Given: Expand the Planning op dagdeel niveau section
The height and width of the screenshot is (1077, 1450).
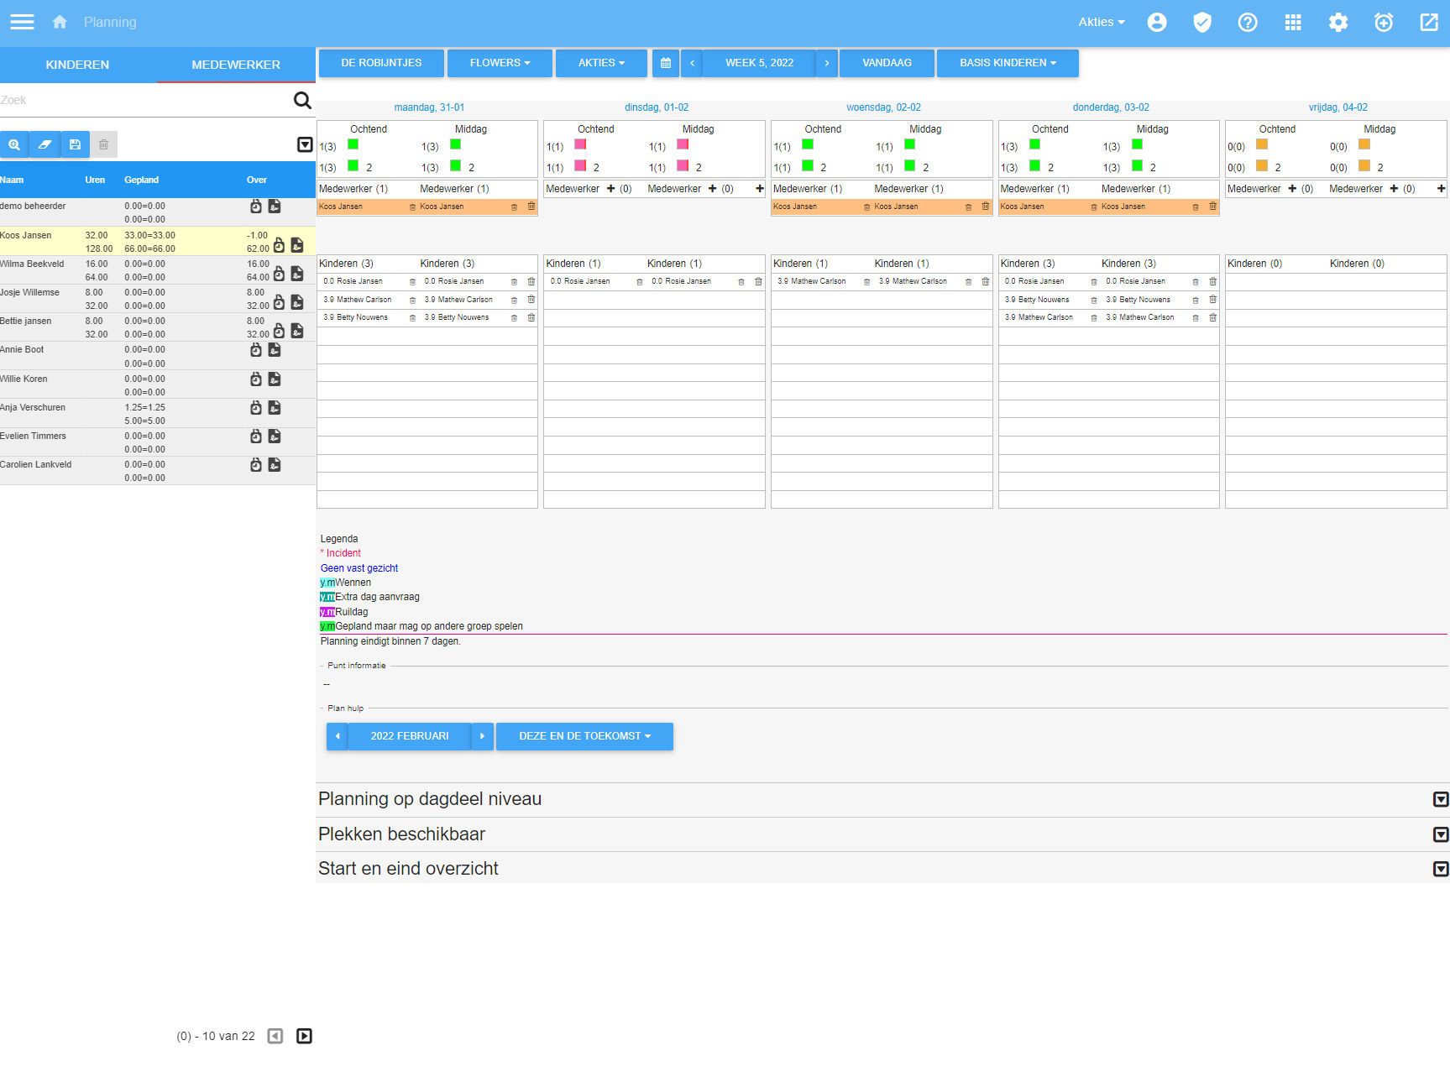Looking at the screenshot, I should (x=1439, y=799).
